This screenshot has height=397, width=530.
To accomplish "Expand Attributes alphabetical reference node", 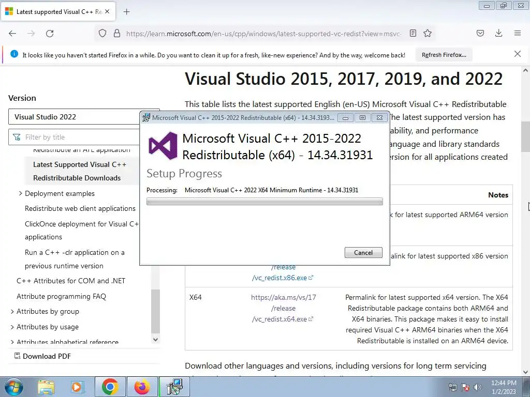I will point(12,342).
